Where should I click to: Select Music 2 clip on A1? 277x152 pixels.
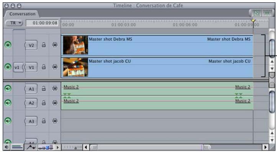coord(157,89)
